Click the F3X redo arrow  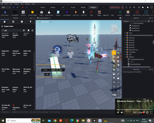click(118, 82)
